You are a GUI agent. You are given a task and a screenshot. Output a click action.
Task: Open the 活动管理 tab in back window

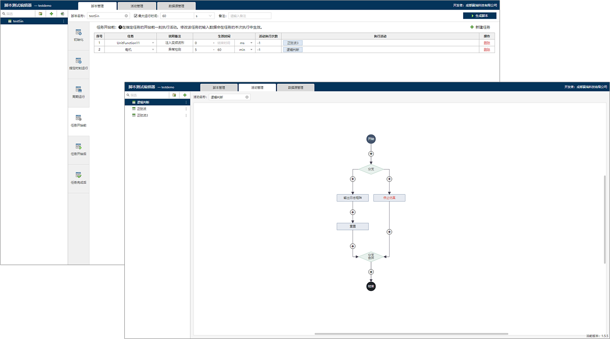(x=137, y=6)
